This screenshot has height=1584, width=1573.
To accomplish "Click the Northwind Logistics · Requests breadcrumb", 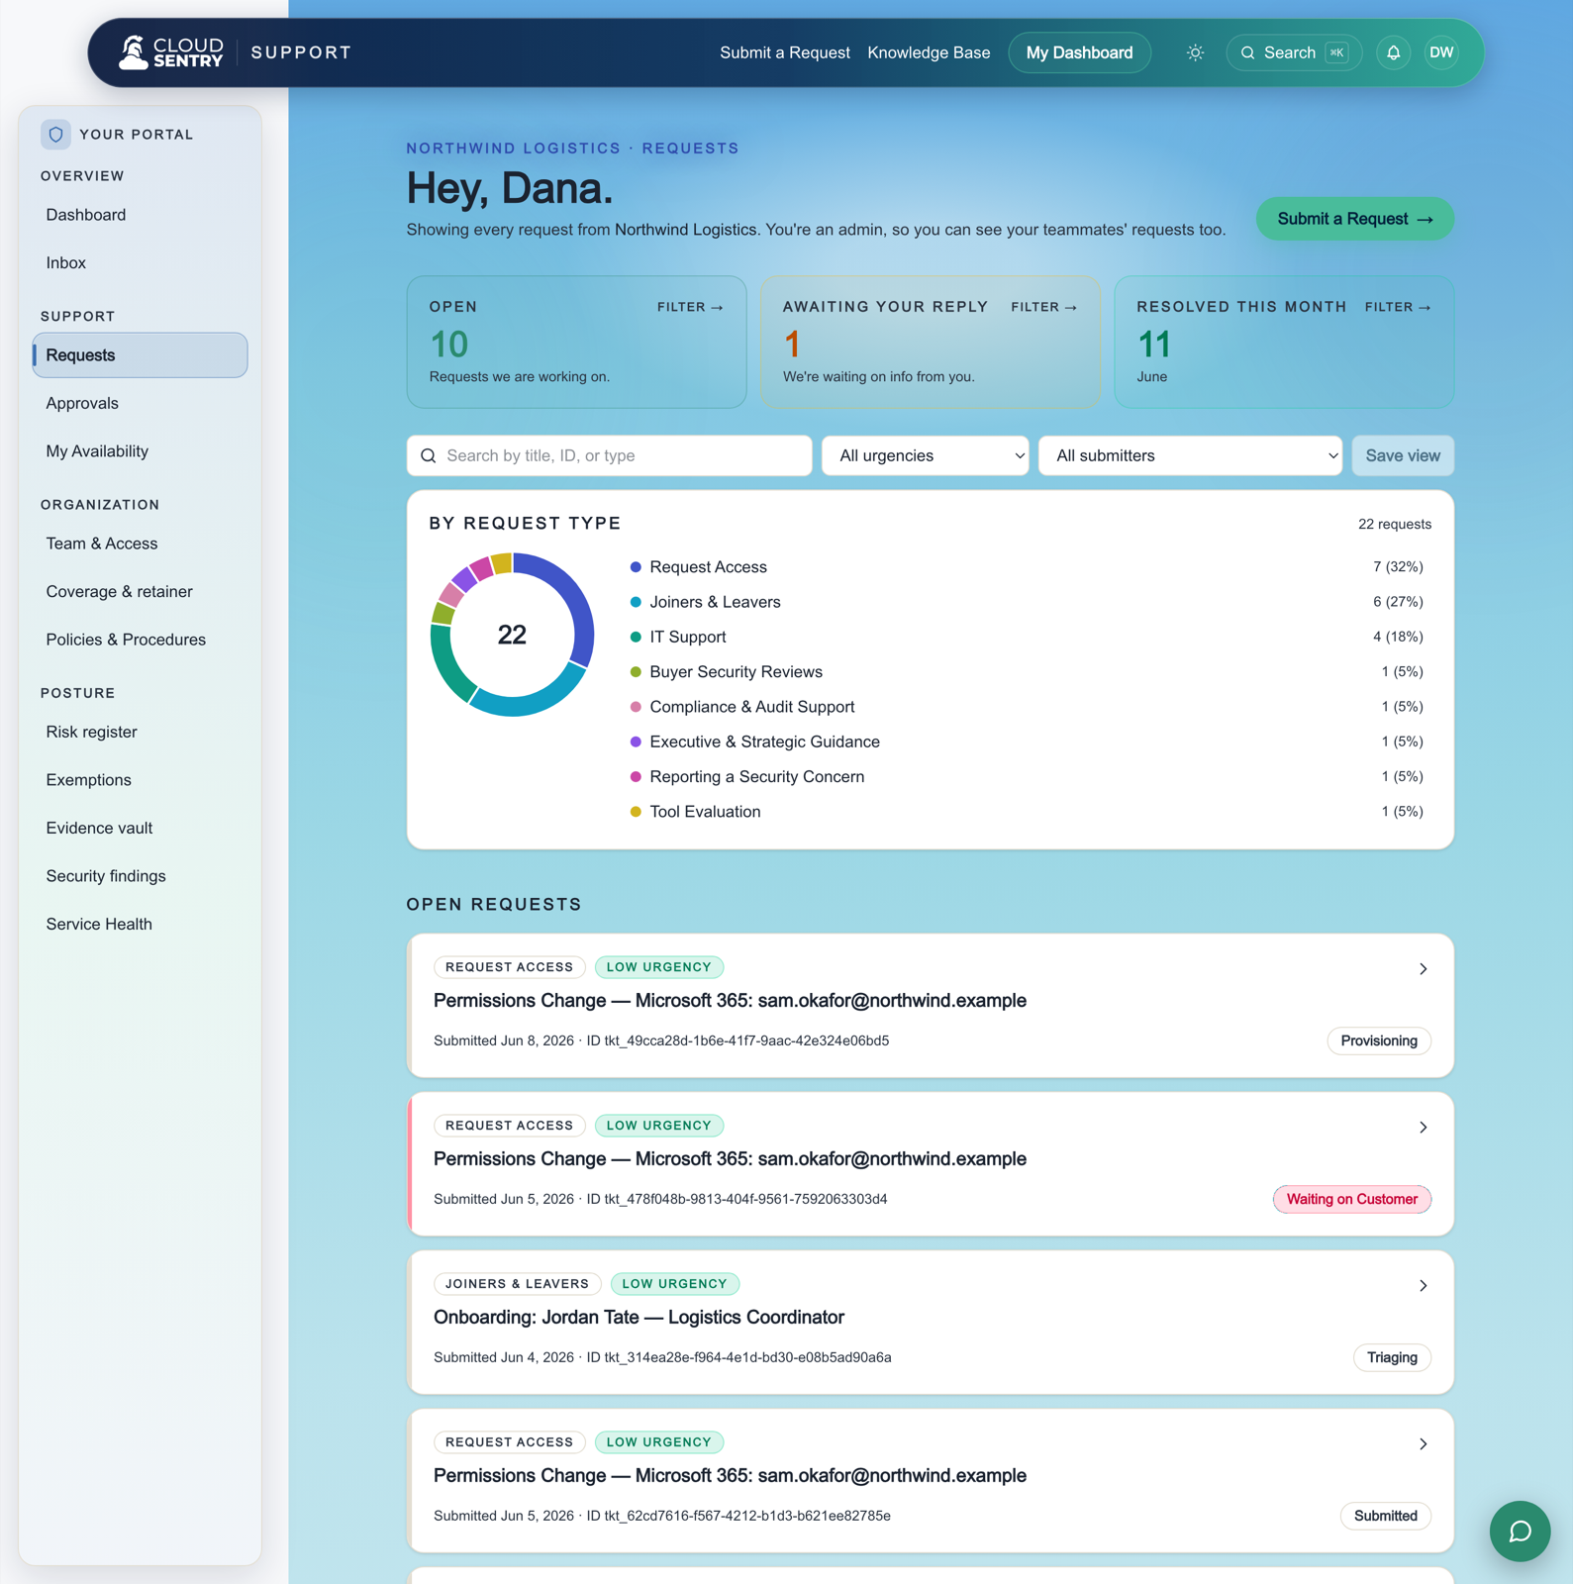I will [572, 148].
